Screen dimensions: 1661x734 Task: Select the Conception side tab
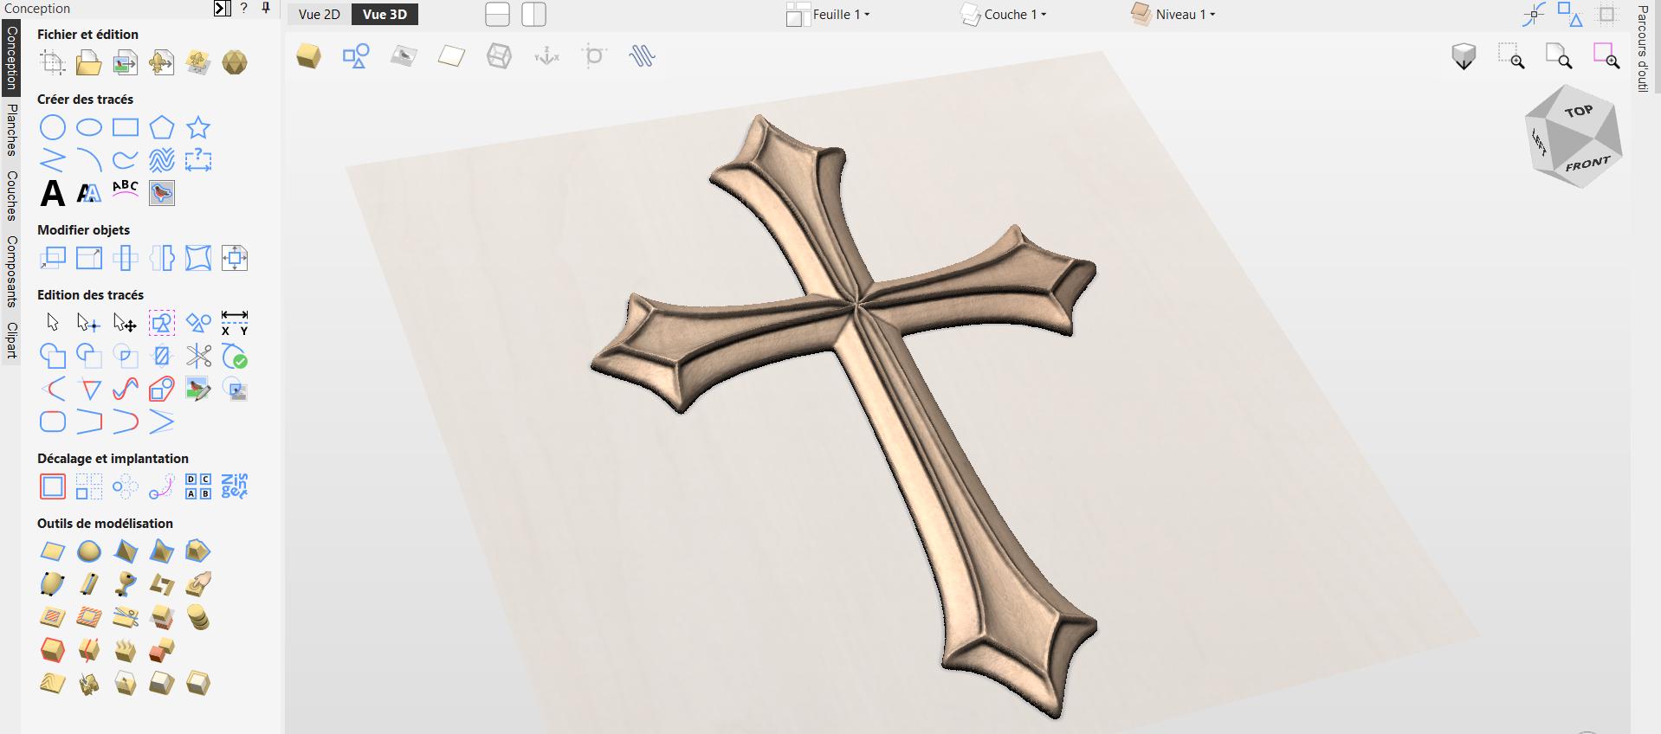coord(11,58)
